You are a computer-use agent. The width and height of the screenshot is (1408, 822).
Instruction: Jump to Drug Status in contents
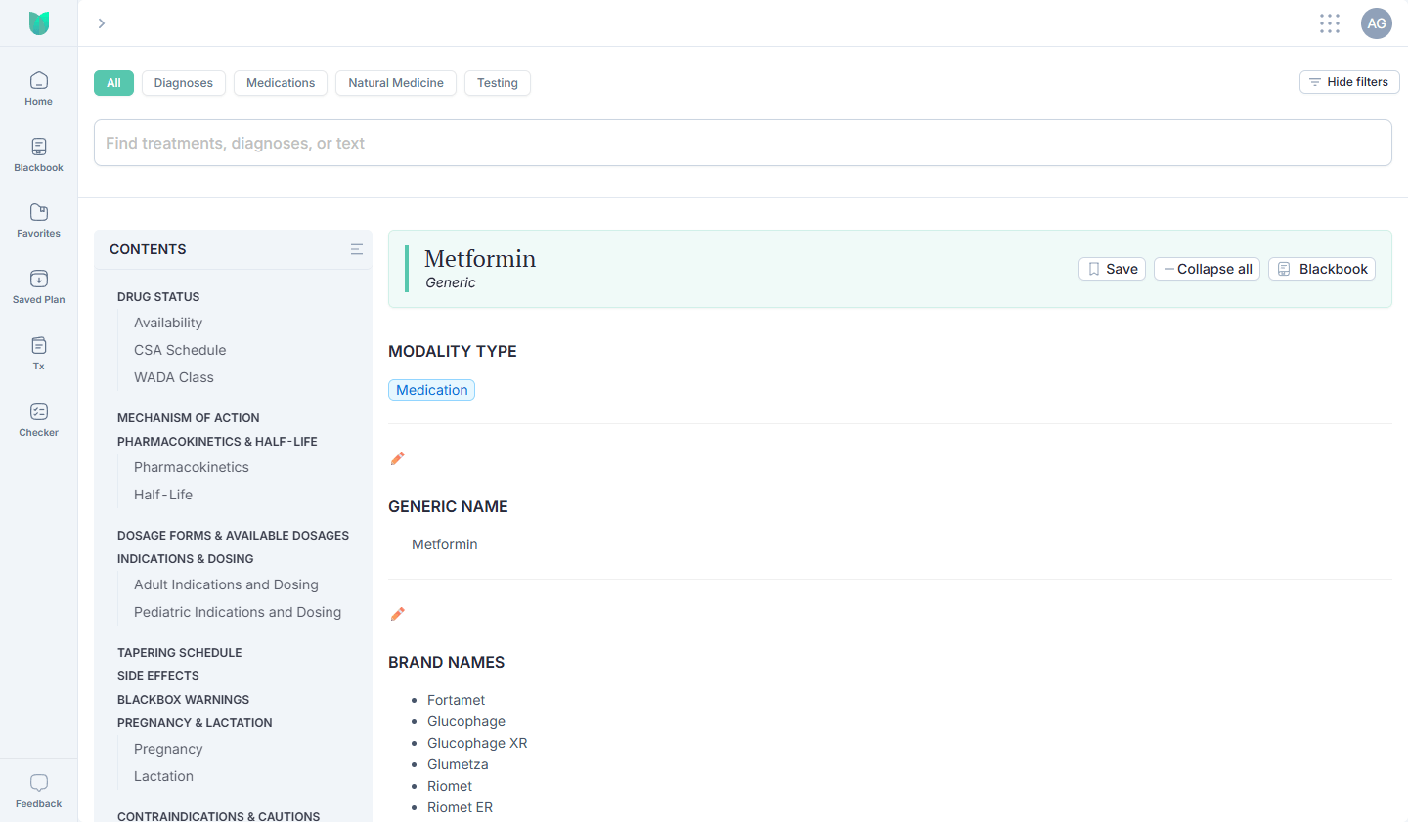[158, 297]
